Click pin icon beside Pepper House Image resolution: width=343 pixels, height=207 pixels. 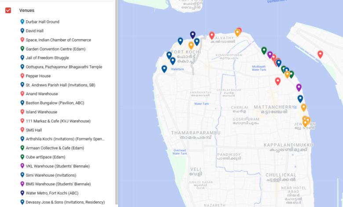tap(22, 76)
